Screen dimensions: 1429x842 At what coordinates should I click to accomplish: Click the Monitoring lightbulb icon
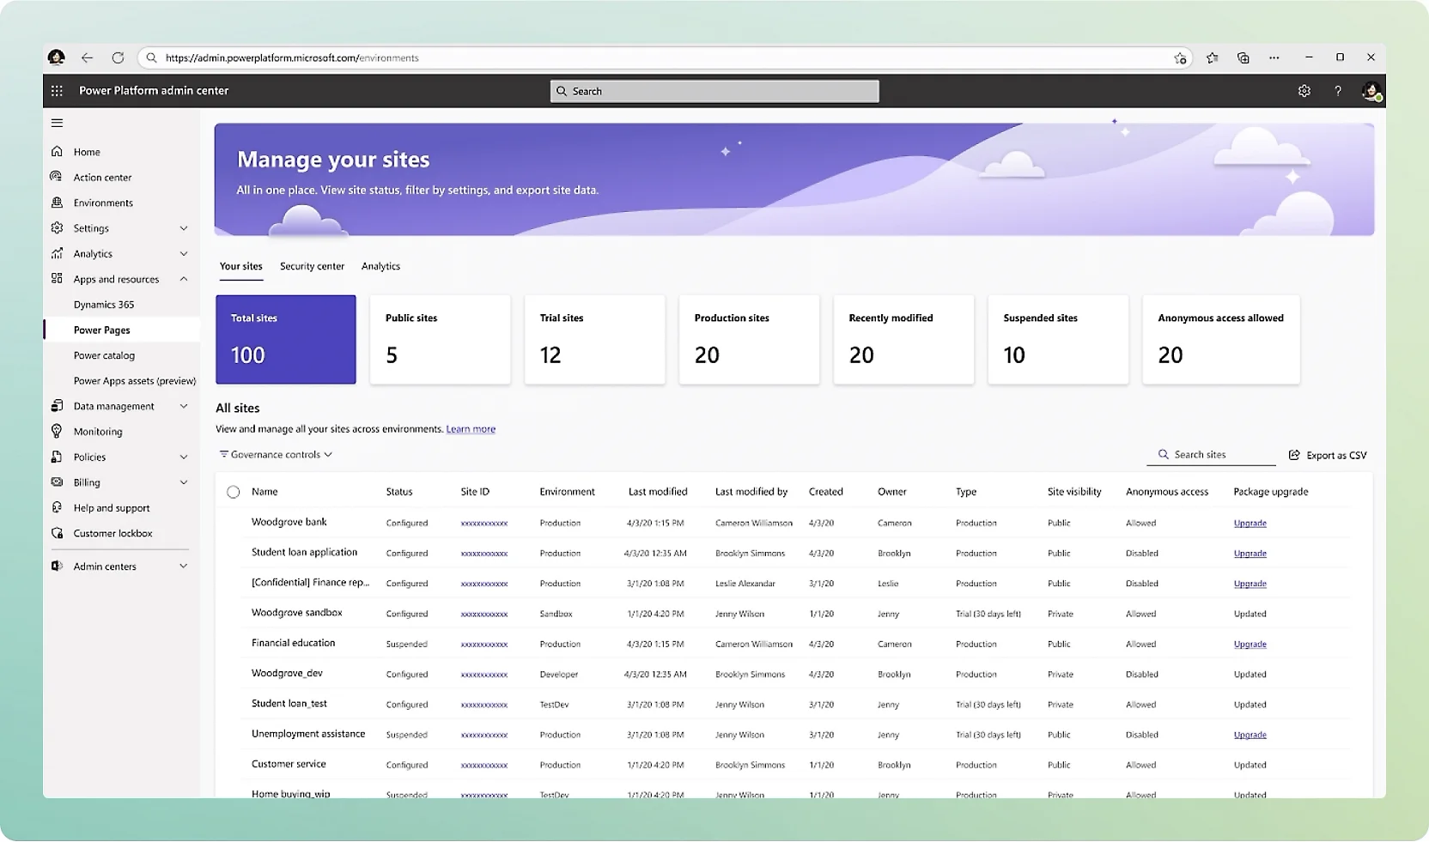pos(57,431)
